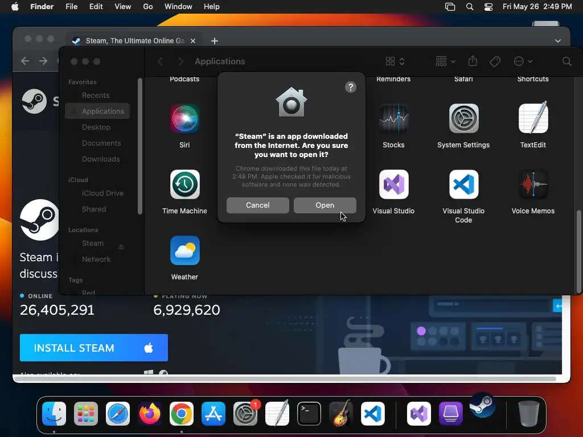The image size is (583, 437).
Task: Open Firefox from the Dock
Action: pyautogui.click(x=150, y=414)
